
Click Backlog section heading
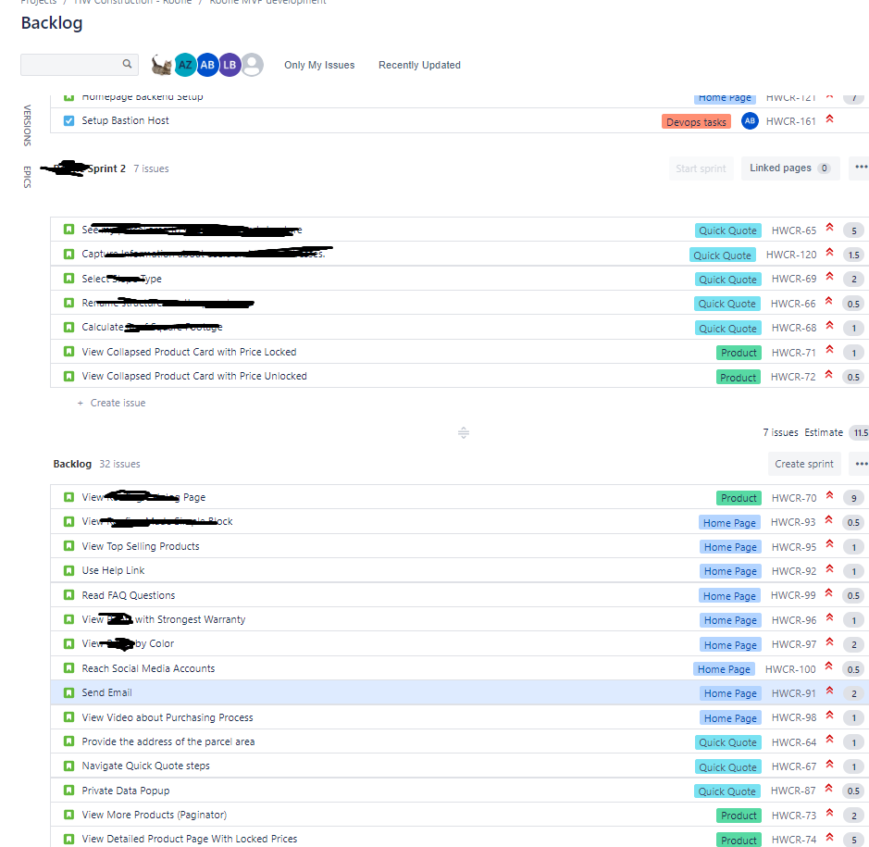click(x=72, y=464)
